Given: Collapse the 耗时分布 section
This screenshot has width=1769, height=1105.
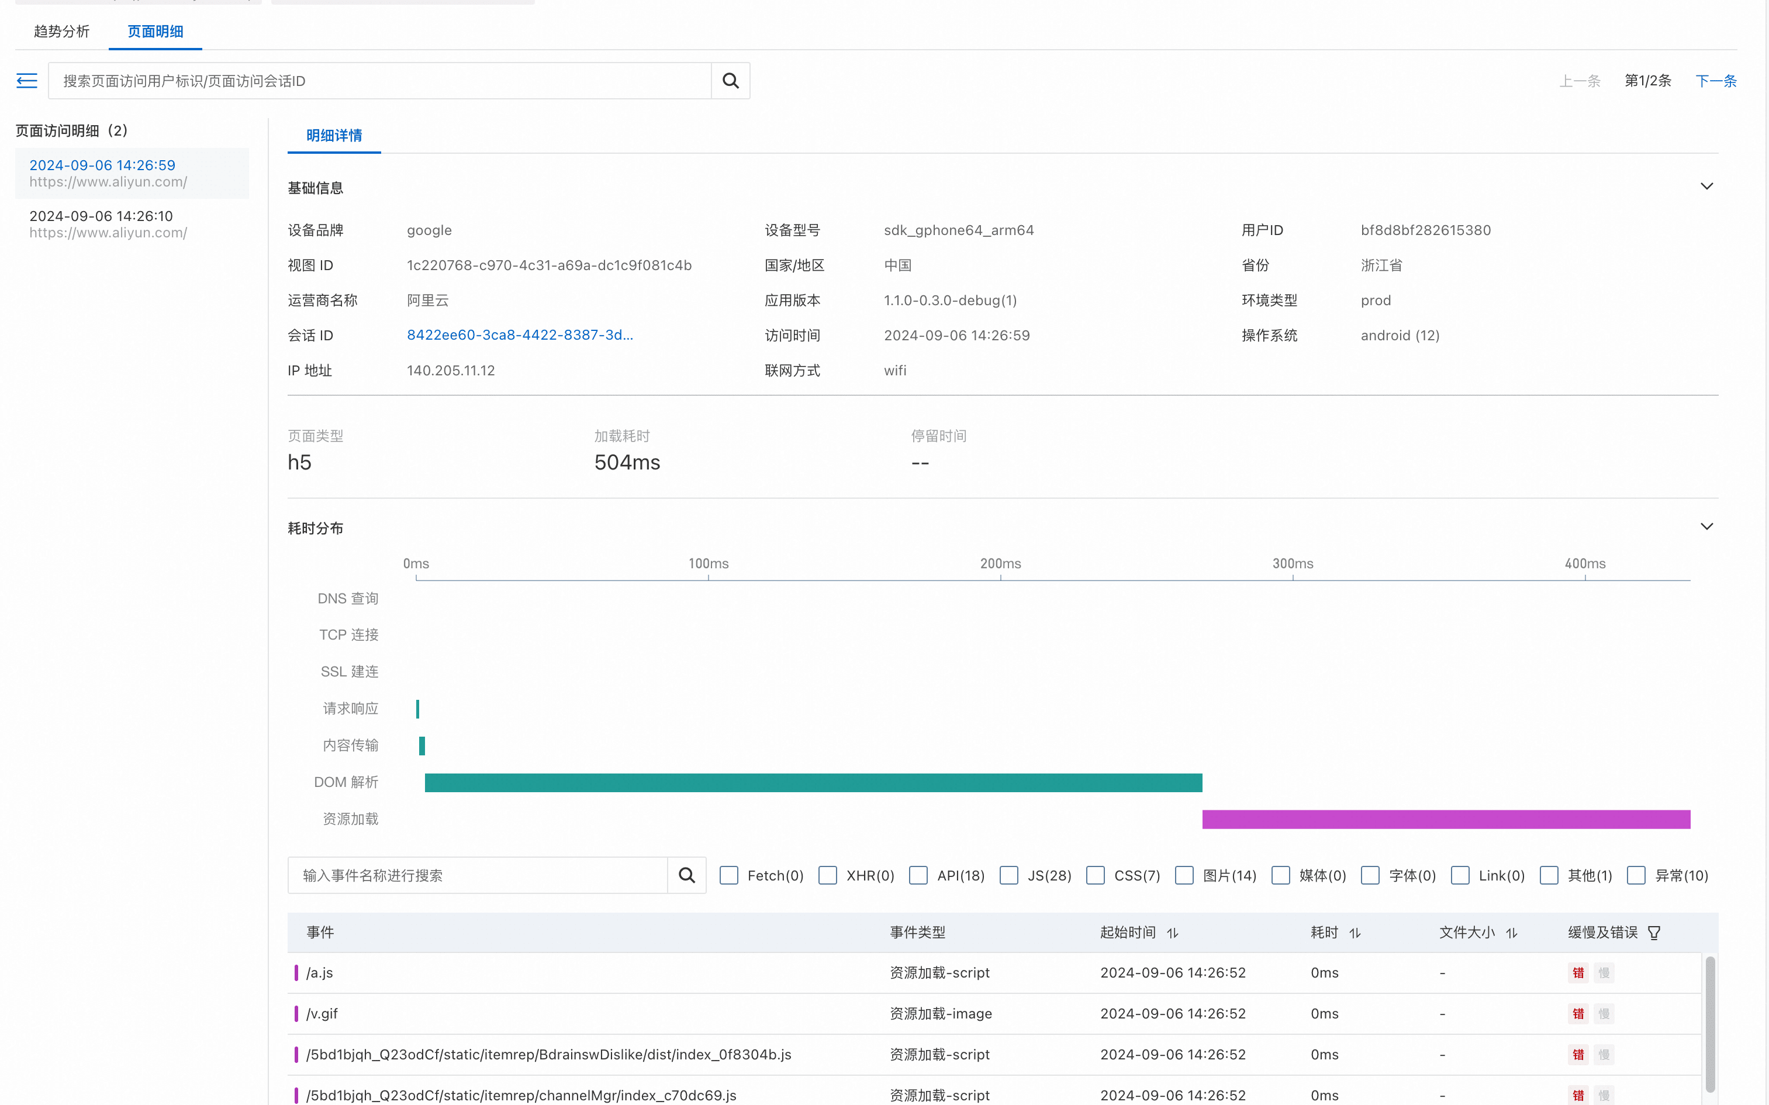Looking at the screenshot, I should (1706, 526).
